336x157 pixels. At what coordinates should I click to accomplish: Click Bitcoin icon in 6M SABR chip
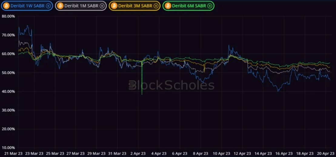pyautogui.click(x=168, y=6)
